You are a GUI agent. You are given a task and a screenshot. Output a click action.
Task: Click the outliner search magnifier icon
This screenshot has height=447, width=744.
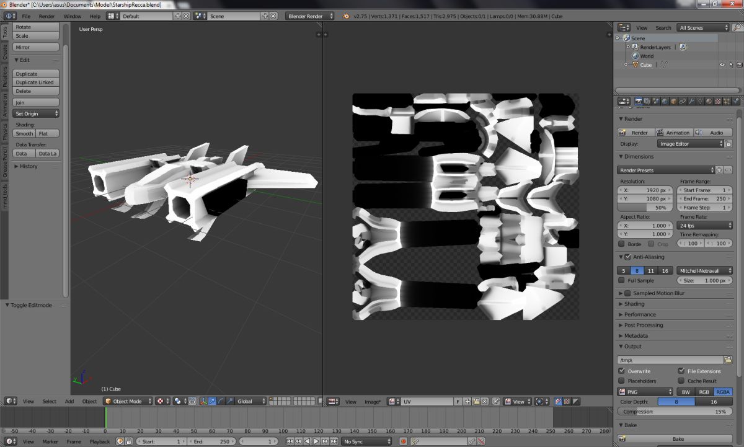coord(737,27)
